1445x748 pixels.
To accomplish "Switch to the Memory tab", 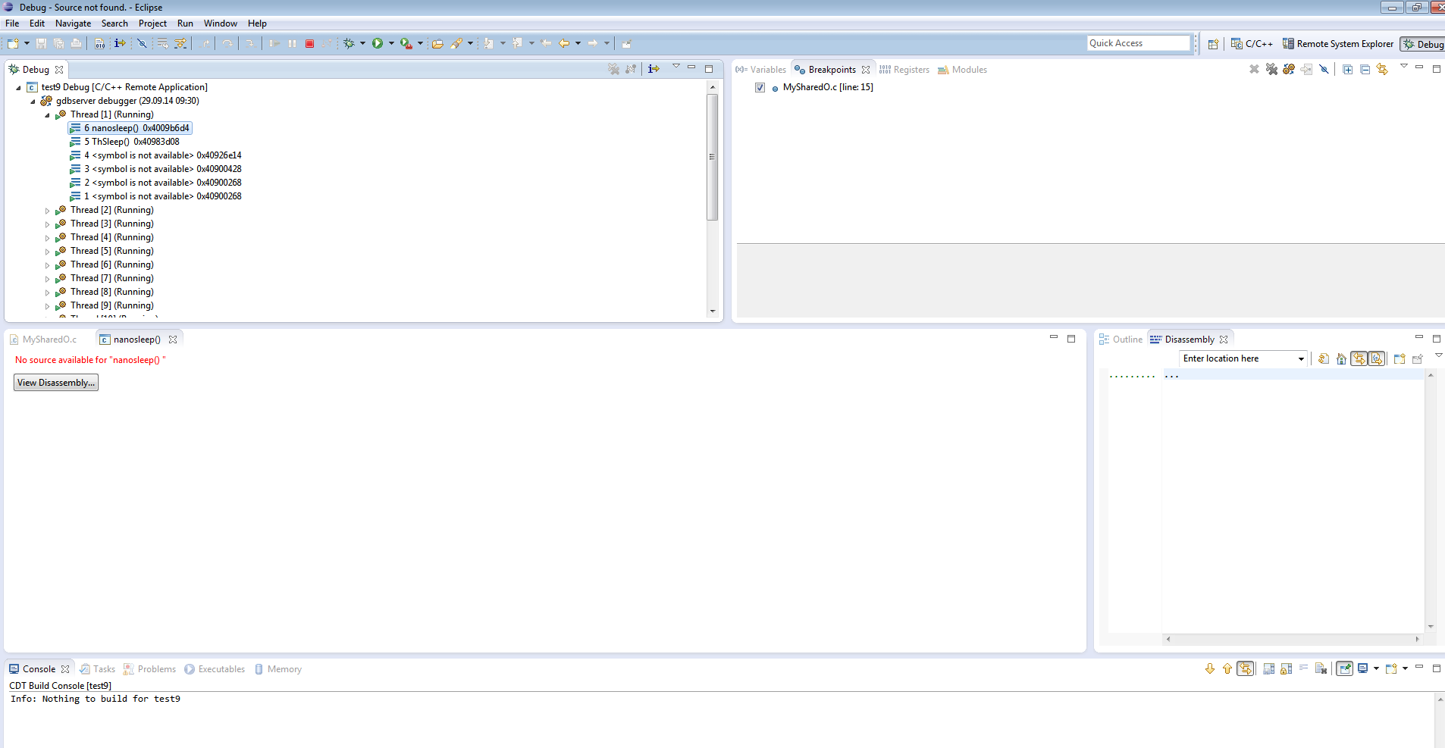I will (278, 669).
